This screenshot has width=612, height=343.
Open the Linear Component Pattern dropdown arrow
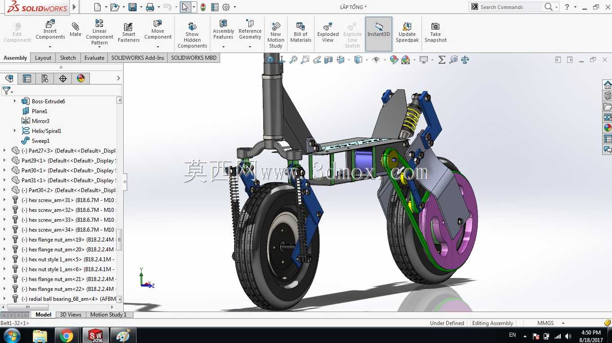[x=99, y=48]
